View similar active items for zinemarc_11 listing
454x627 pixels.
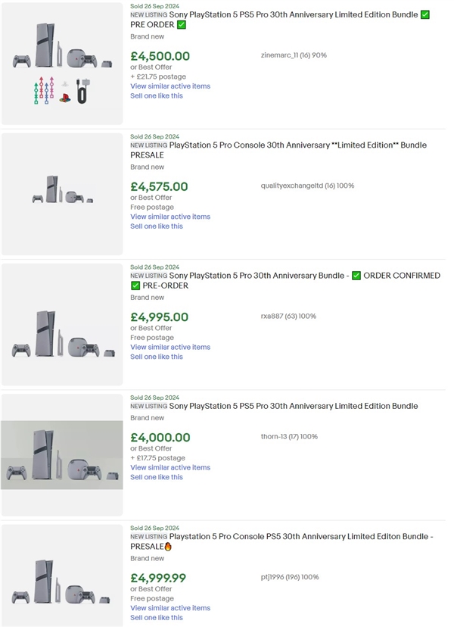pos(170,86)
